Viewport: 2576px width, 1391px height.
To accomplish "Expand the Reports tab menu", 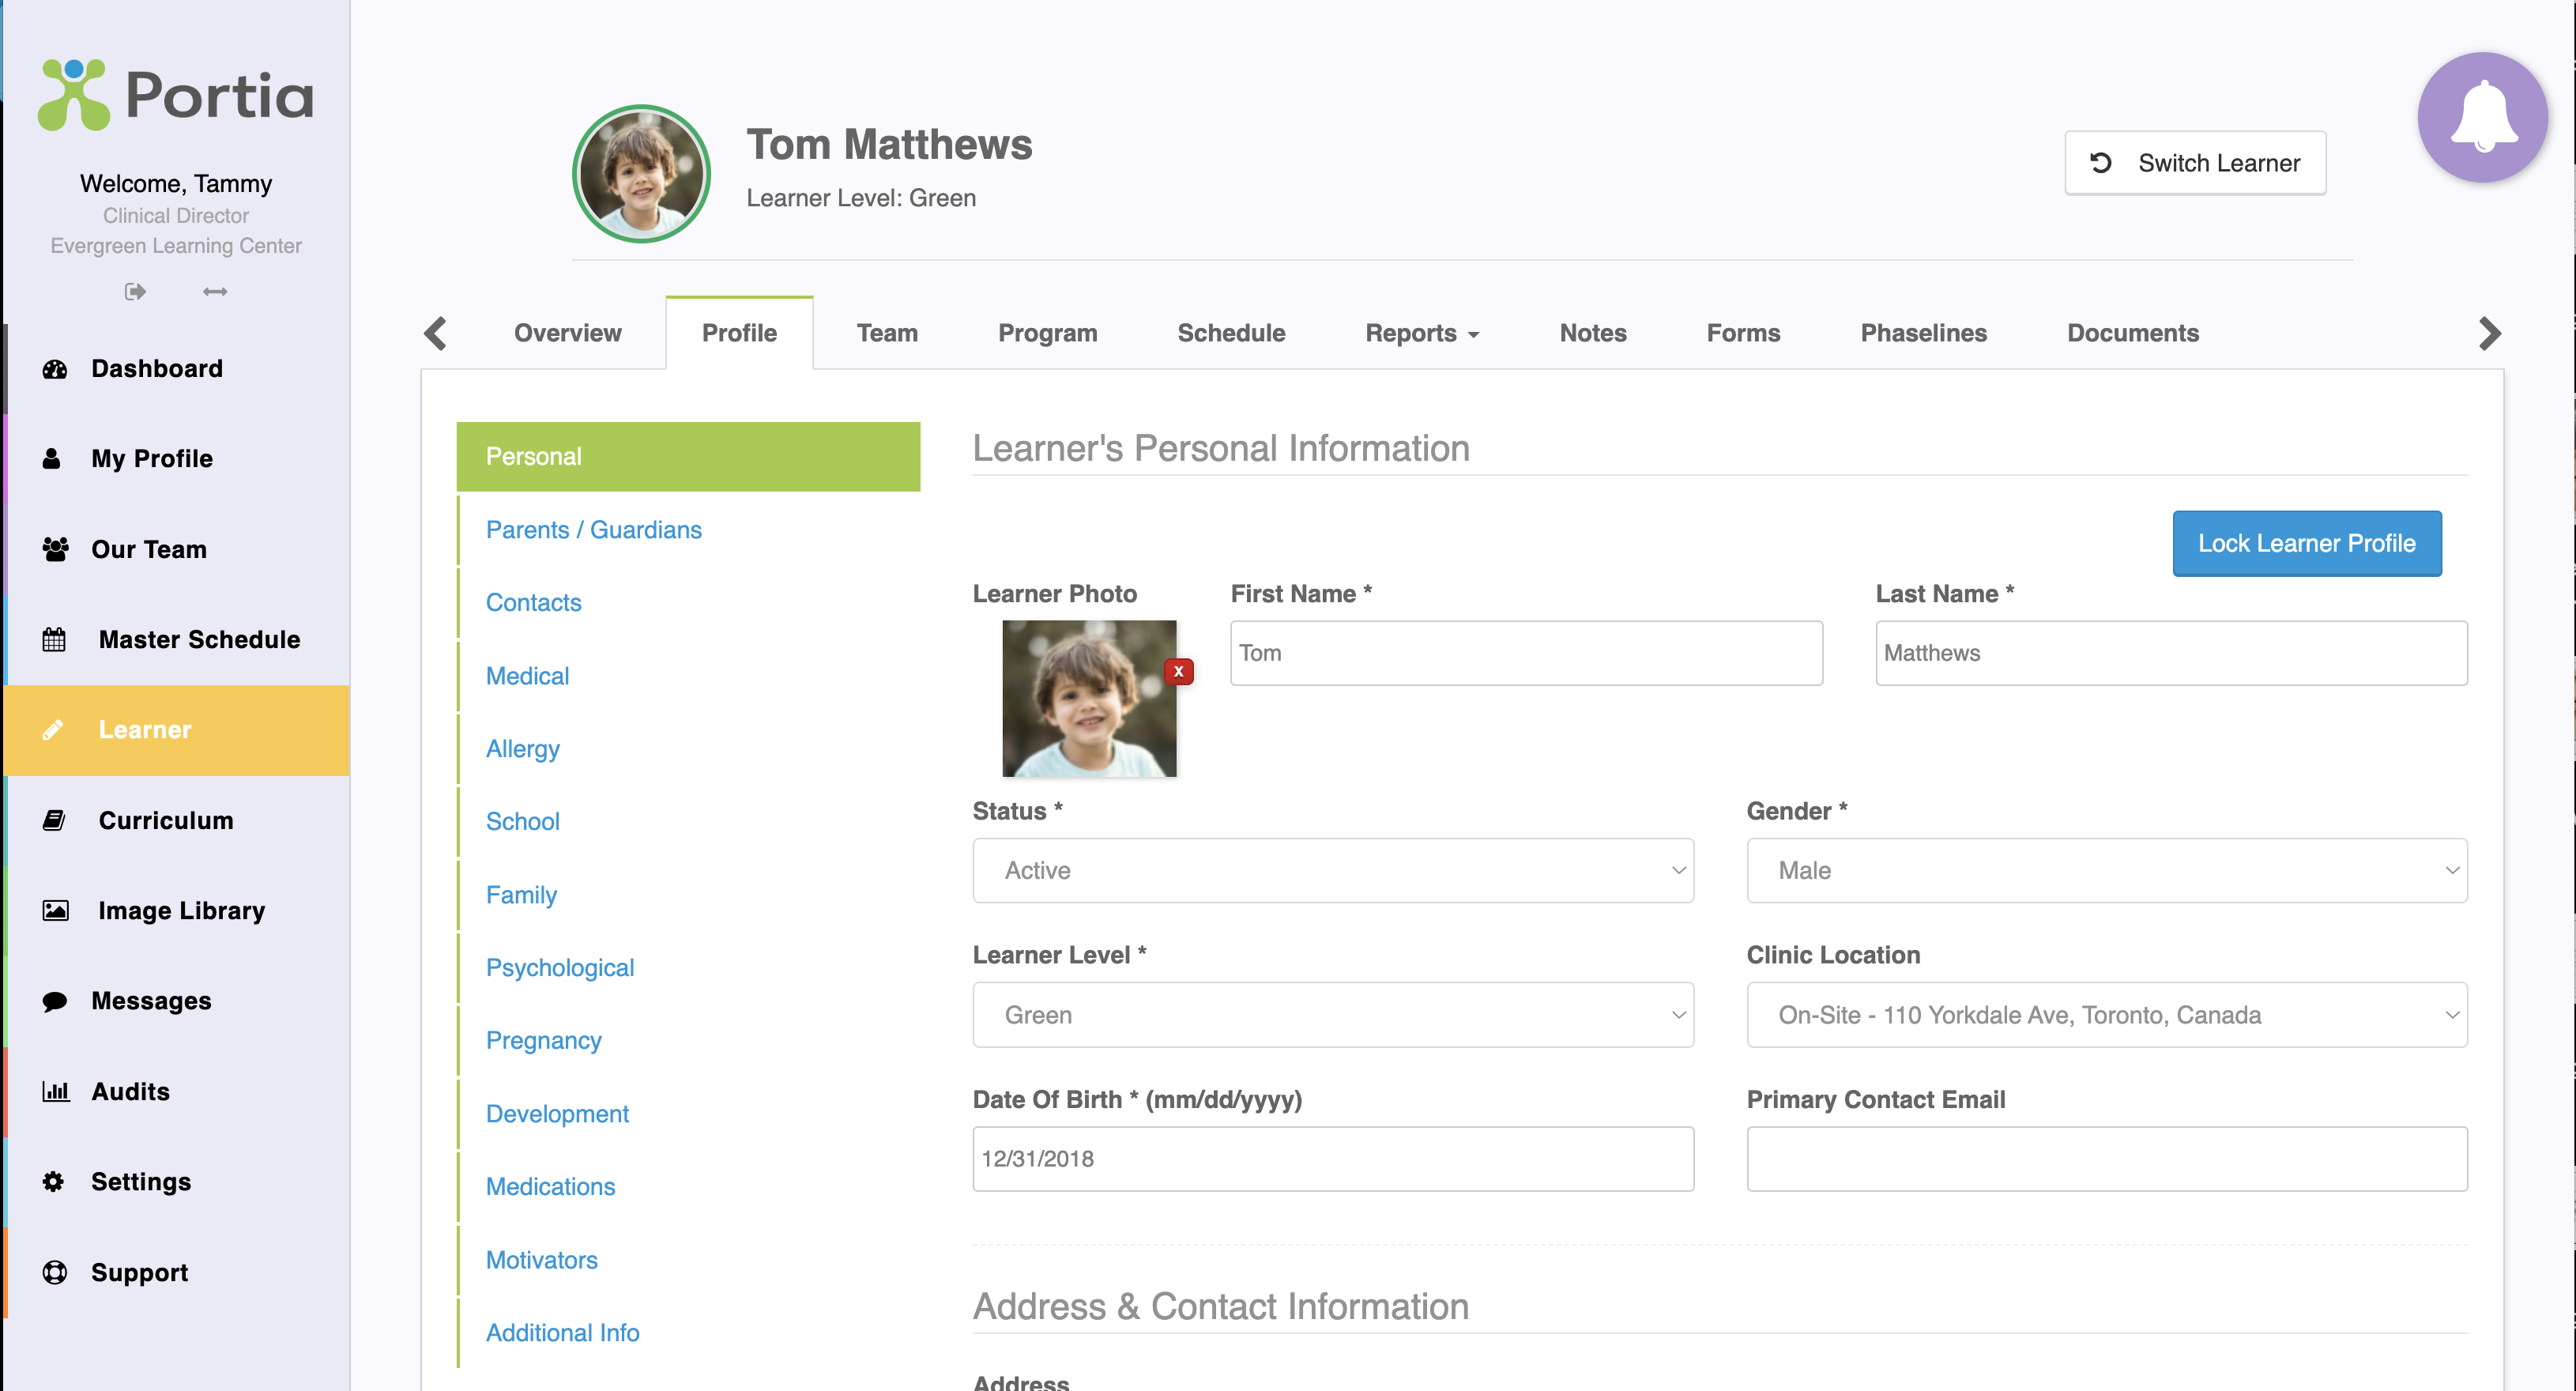I will pyautogui.click(x=1421, y=333).
